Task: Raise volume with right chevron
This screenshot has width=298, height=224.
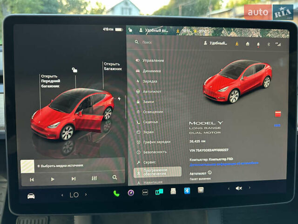Action: 250,188
